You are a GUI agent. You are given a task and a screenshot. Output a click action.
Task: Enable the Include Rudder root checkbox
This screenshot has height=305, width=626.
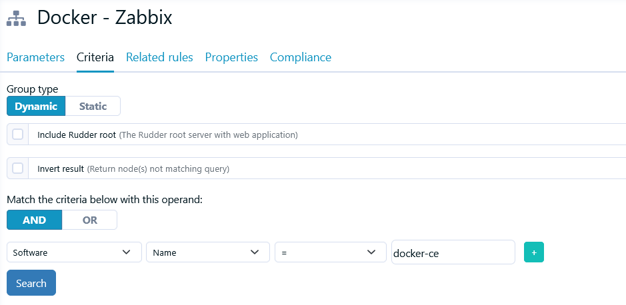pos(17,135)
